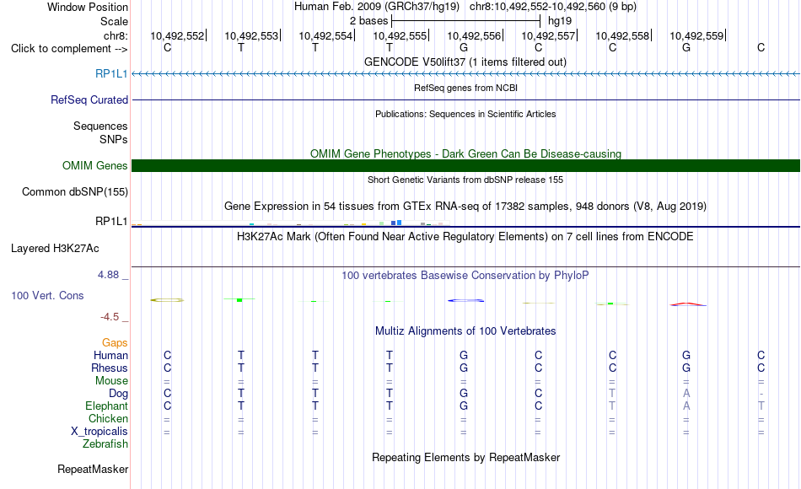Click the RefSeq genes from NCBI title
This screenshot has width=801, height=489.
(465, 88)
